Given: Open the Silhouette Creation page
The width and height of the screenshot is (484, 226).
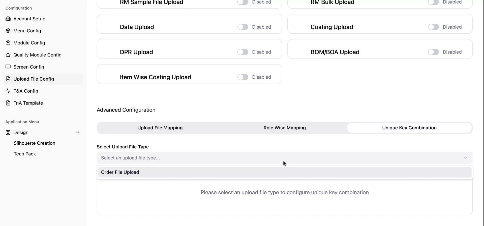Looking at the screenshot, I should pyautogui.click(x=35, y=143).
